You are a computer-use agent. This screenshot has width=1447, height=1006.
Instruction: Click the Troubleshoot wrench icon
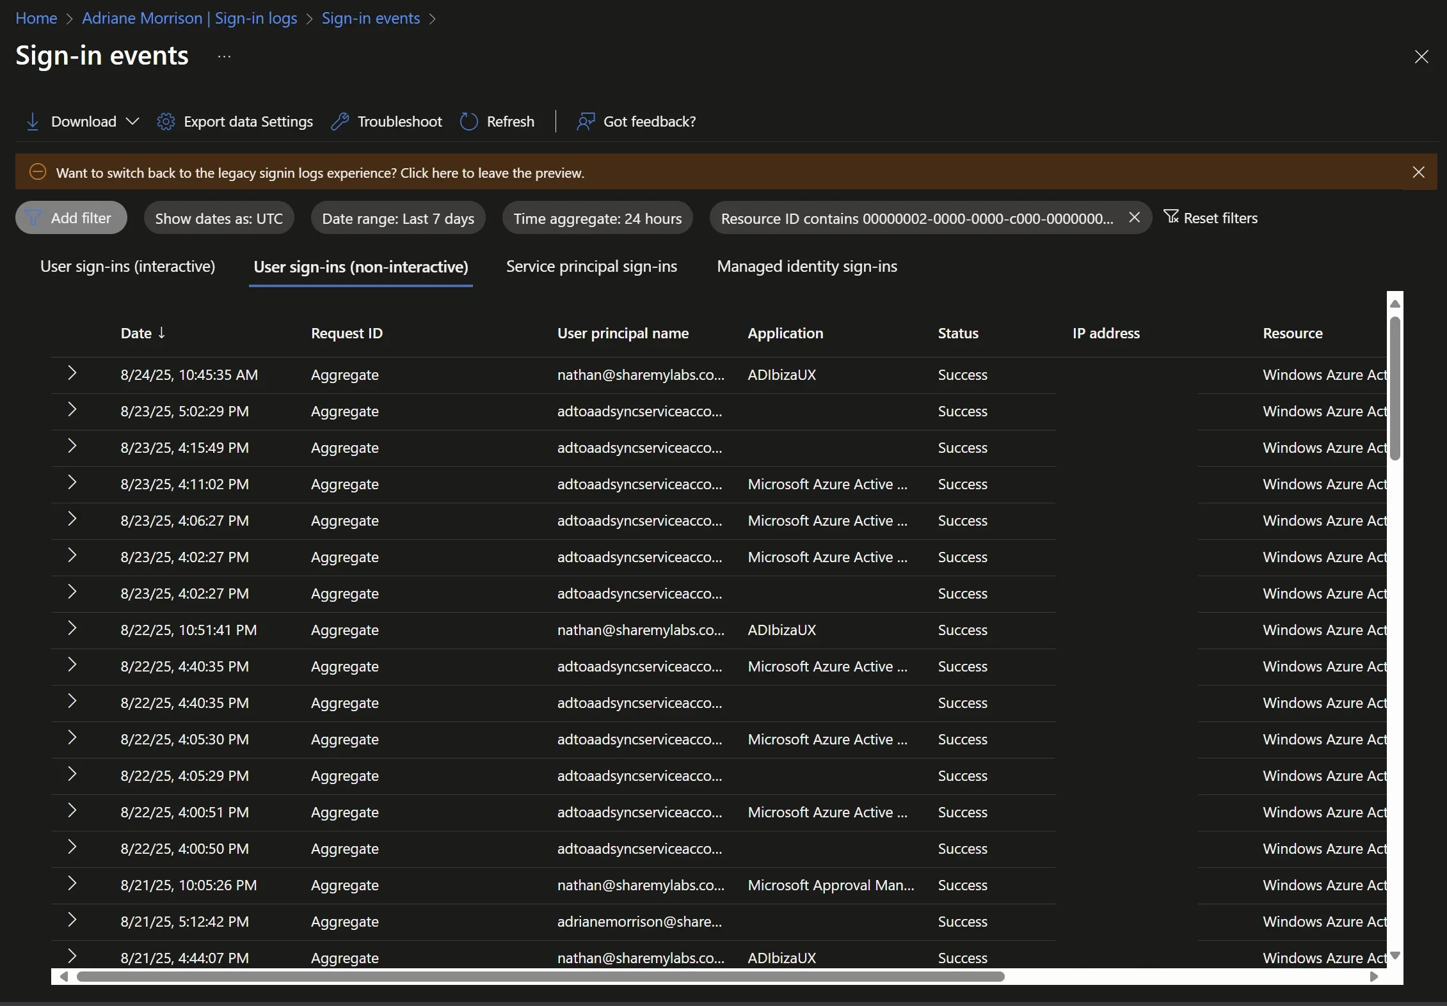[340, 122]
